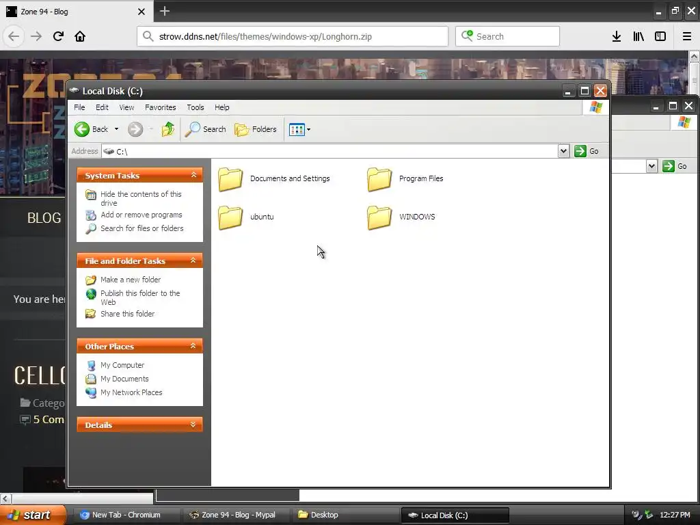This screenshot has height=525, width=700.
Task: Click the Local Disk (C:) taskbar button
Action: [455, 515]
